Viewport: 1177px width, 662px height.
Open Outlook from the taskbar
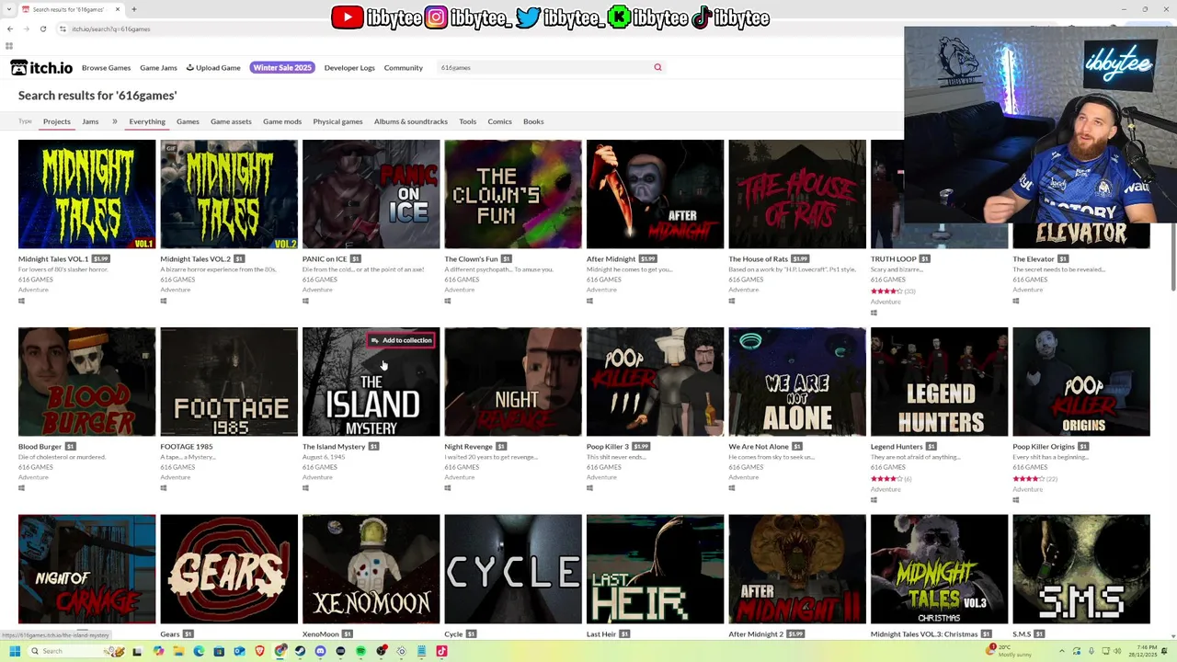point(239,651)
